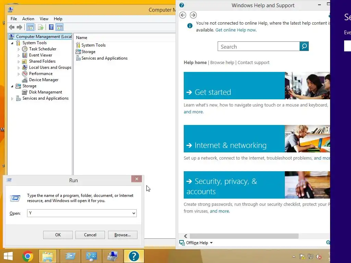Switch to Help and Support taskbar button
The height and width of the screenshot is (263, 351).
tap(134, 256)
